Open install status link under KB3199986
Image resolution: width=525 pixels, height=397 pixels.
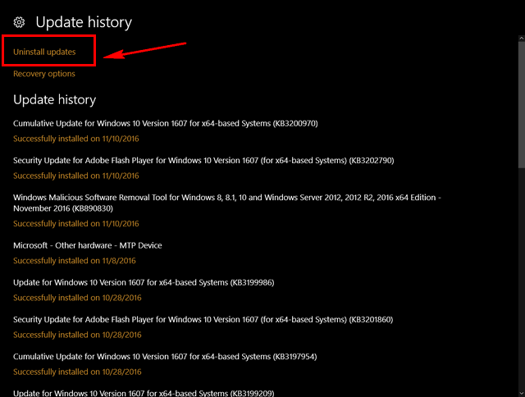pyautogui.click(x=77, y=298)
